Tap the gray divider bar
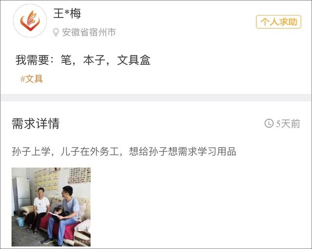The height and width of the screenshot is (249, 312). (x=156, y=97)
